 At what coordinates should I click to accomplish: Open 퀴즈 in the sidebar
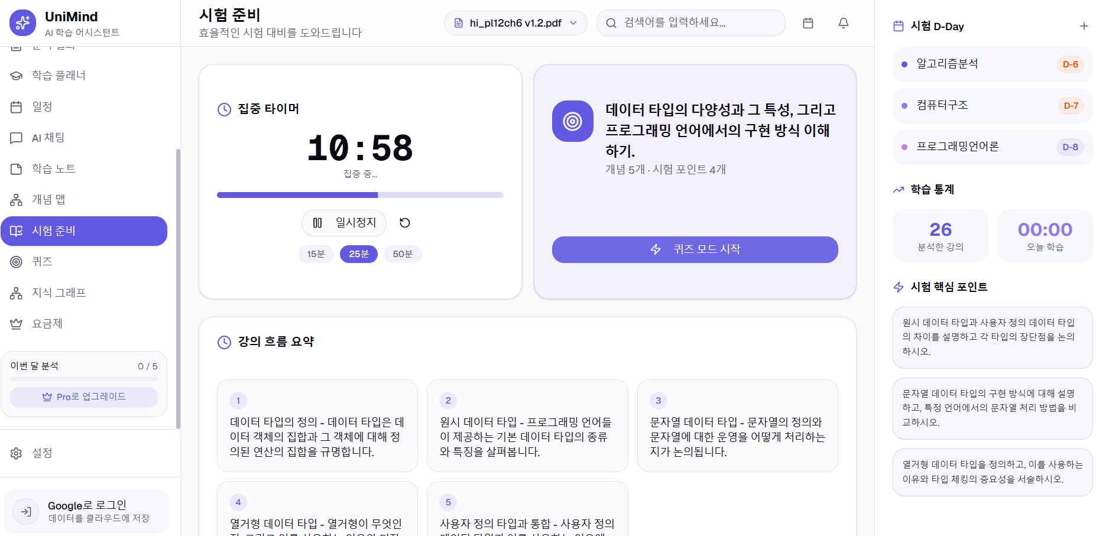[84, 262]
